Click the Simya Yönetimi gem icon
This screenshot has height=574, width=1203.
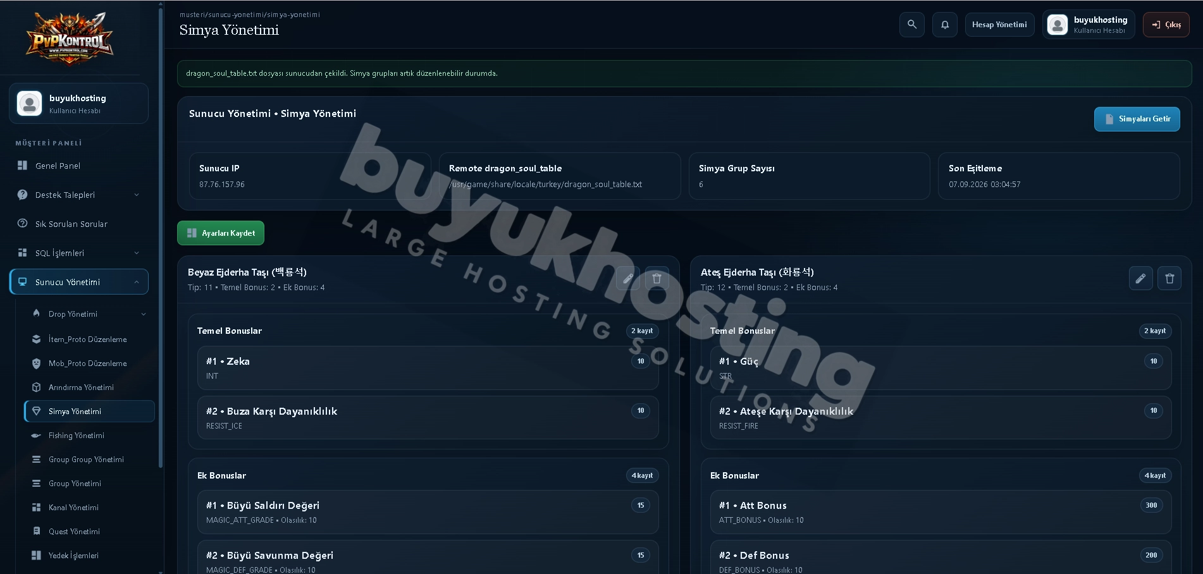click(37, 412)
